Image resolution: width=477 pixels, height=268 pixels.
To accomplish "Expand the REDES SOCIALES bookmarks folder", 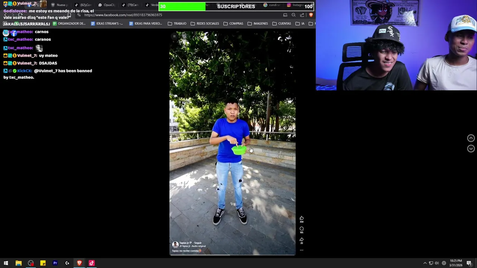I will 205,23.
